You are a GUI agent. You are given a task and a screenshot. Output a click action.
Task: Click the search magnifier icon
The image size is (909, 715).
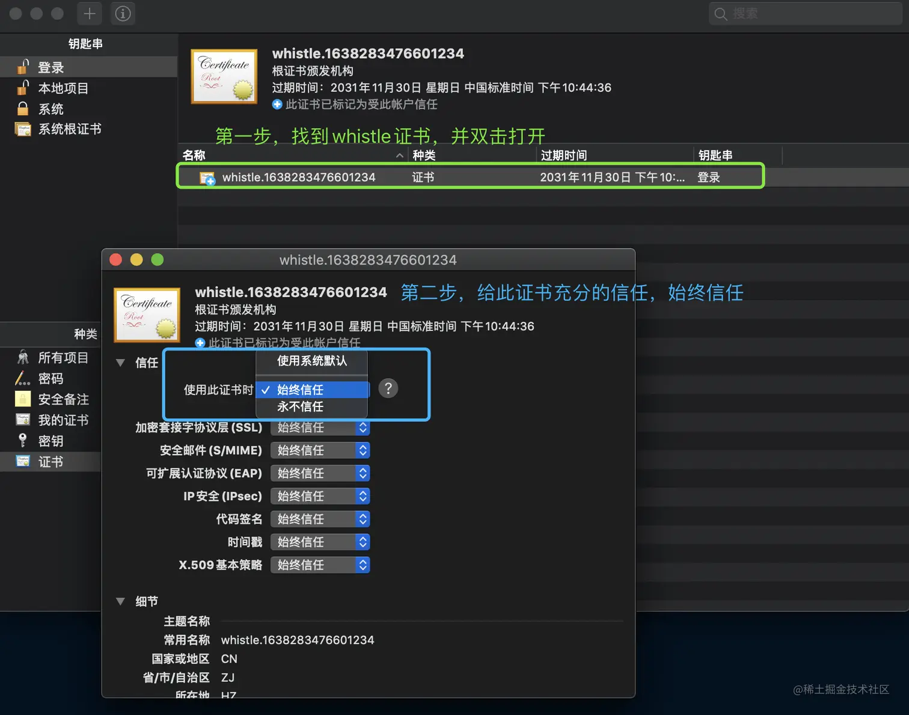pos(720,14)
